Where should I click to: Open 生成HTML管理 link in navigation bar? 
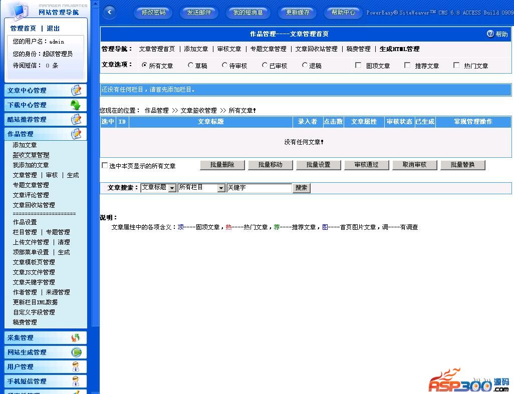pos(399,49)
